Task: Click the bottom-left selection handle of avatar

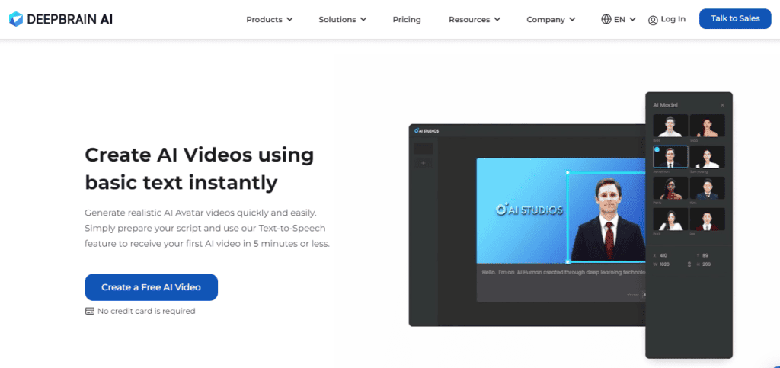Action: pos(567,261)
